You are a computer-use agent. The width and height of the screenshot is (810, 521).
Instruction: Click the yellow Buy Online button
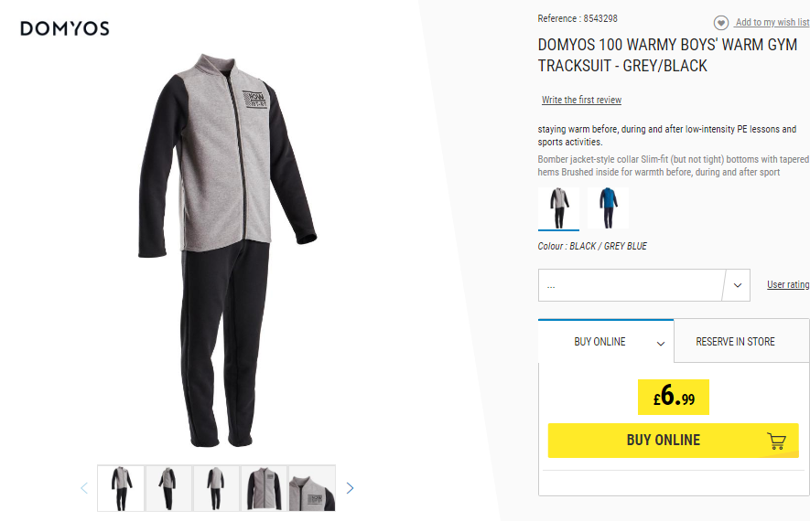[x=673, y=441]
